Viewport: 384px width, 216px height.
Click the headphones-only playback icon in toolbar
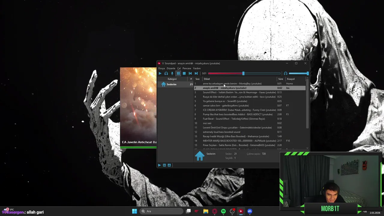[x=166, y=73]
